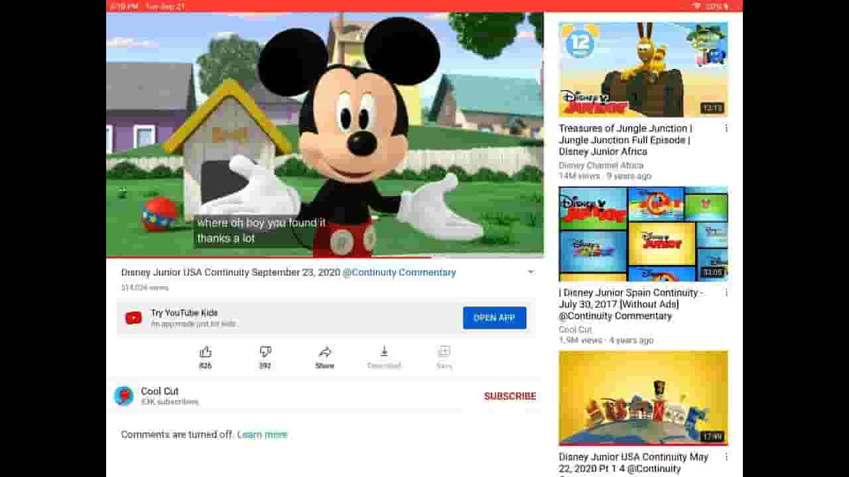Select 'Disney Channel Africa' channel text

click(x=601, y=166)
